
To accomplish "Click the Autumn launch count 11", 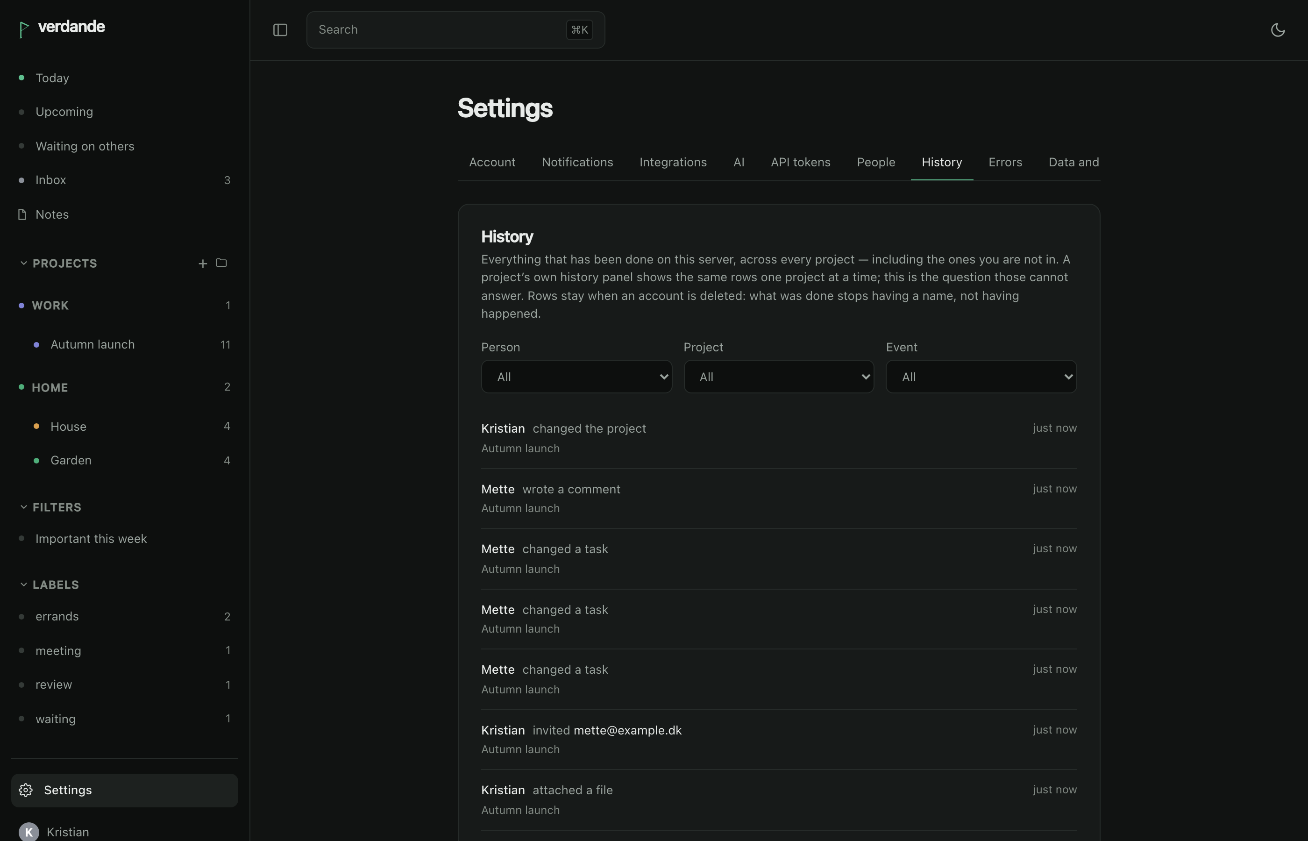I will click(x=226, y=345).
